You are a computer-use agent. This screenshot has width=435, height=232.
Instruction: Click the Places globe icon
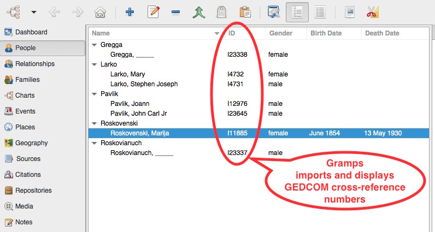click(x=8, y=127)
